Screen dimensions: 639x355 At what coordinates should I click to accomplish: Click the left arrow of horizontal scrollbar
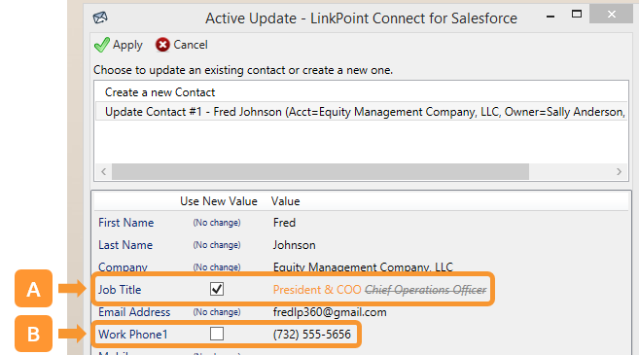(x=103, y=171)
